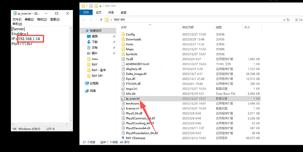Select the info.db file icon
Image resolution: width=303 pixels, height=152 pixels.
tap(123, 94)
